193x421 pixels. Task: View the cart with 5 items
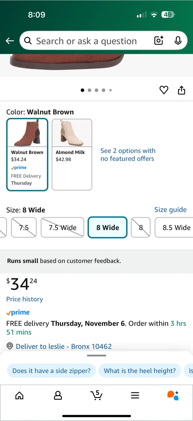(x=96, y=395)
